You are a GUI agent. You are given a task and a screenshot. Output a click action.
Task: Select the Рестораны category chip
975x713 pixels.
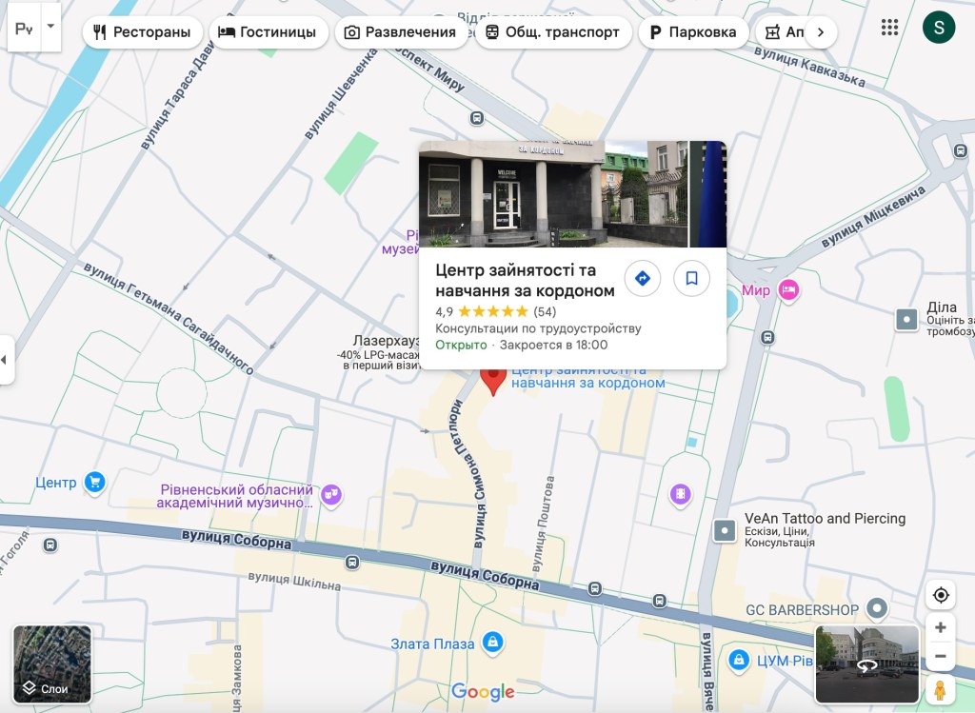tap(142, 32)
